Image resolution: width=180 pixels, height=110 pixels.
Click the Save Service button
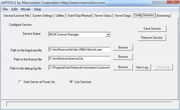tap(152, 29)
